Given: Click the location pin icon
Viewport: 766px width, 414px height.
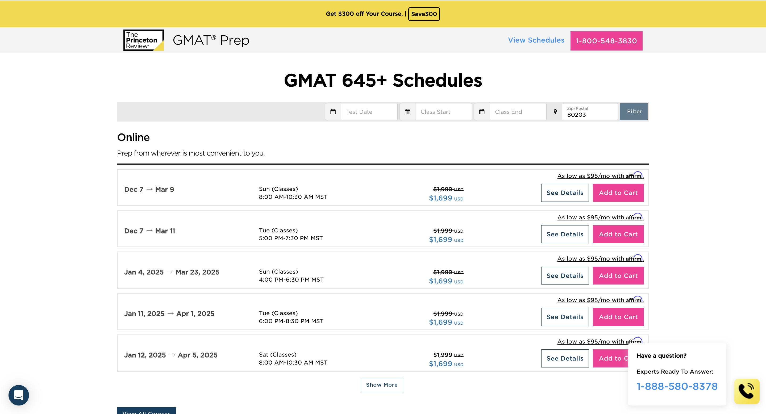Looking at the screenshot, I should coord(555,112).
